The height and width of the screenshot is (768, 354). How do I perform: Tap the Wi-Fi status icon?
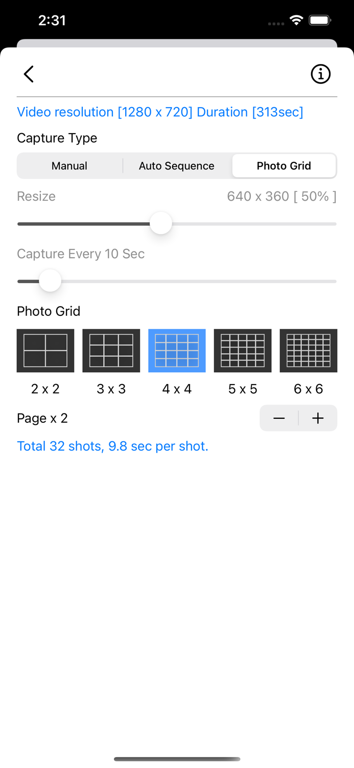pyautogui.click(x=297, y=20)
